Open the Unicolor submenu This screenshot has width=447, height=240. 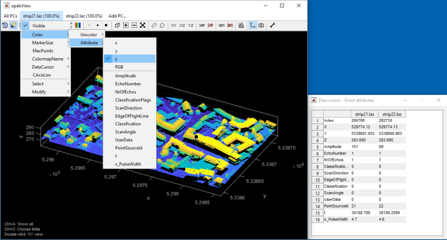(88, 35)
